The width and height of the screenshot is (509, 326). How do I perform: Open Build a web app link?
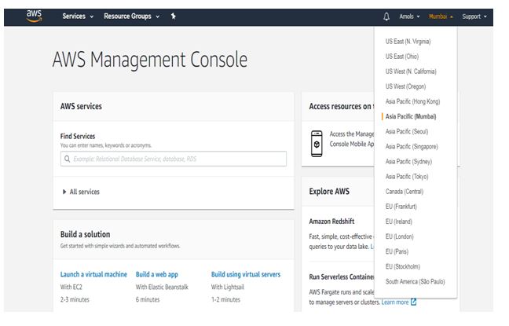pyautogui.click(x=157, y=274)
